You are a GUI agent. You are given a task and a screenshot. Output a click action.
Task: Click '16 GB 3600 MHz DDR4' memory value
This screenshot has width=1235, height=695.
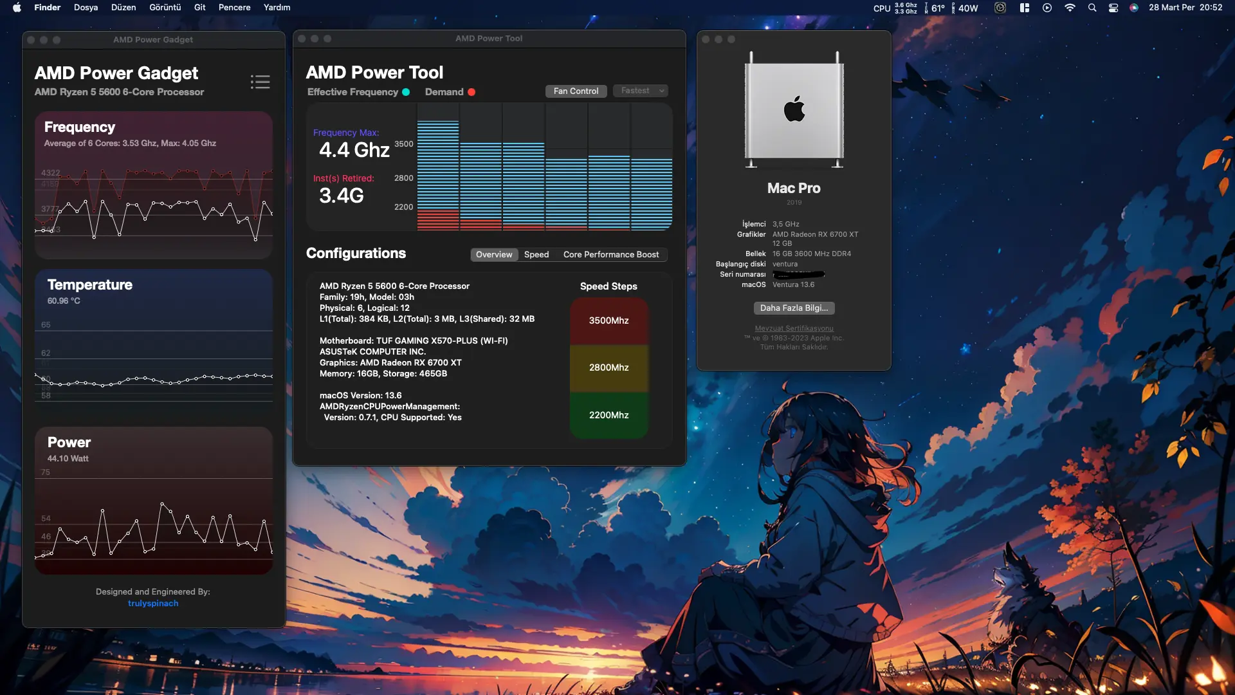point(812,254)
